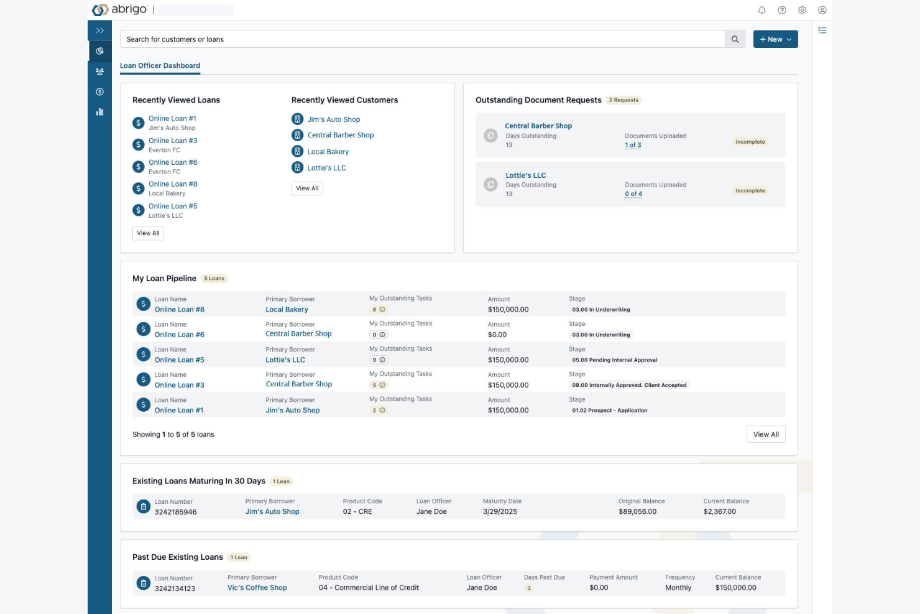Select the dashboard pie-chart sidebar icon
Viewport: 920px width, 614px height.
click(99, 50)
